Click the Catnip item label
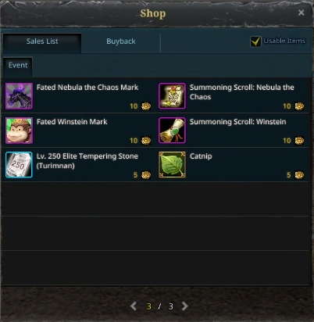The image size is (314, 322). pyautogui.click(x=201, y=156)
